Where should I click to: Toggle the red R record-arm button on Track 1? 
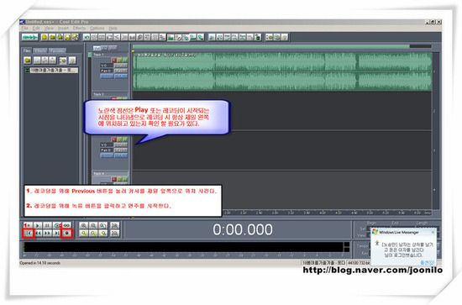(114, 60)
